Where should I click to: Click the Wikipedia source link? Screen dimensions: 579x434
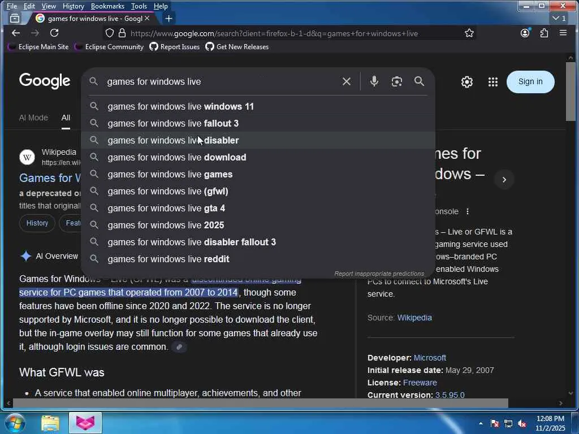click(x=414, y=318)
